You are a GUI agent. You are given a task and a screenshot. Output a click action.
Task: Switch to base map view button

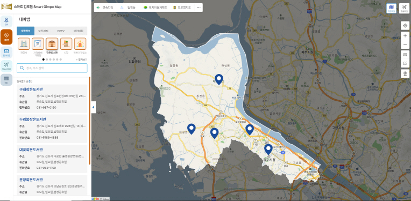point(391,9)
